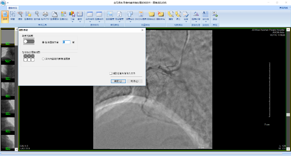Enable the 放大镜 magnifier tool
291x156 pixels.
tap(37, 16)
